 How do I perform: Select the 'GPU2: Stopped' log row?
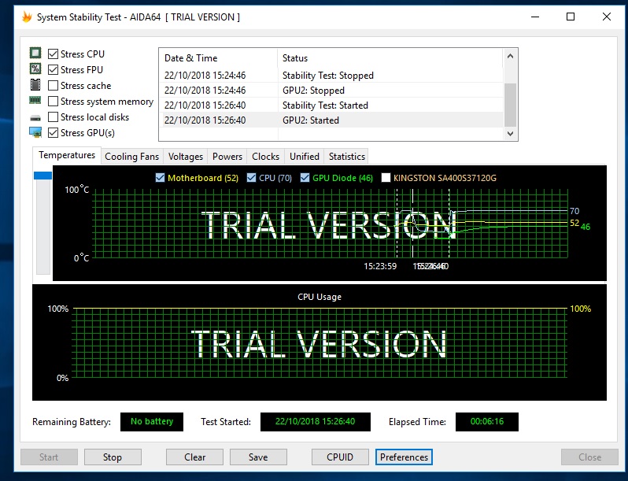point(331,90)
